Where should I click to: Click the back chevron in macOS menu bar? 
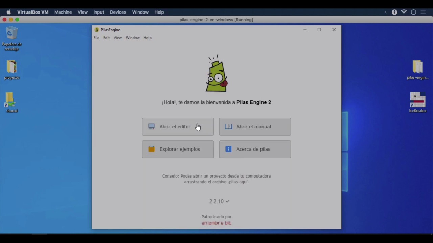pos(386,12)
